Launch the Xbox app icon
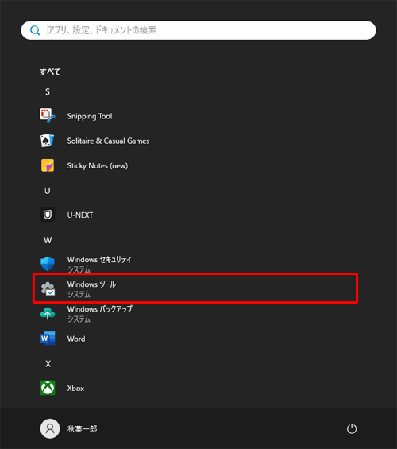 pos(48,388)
